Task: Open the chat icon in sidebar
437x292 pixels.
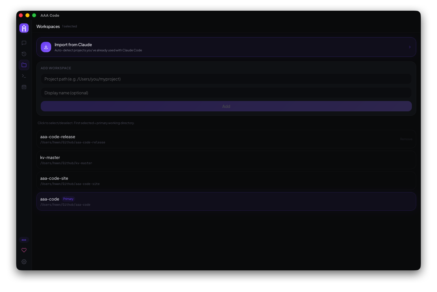Action: tap(24, 43)
